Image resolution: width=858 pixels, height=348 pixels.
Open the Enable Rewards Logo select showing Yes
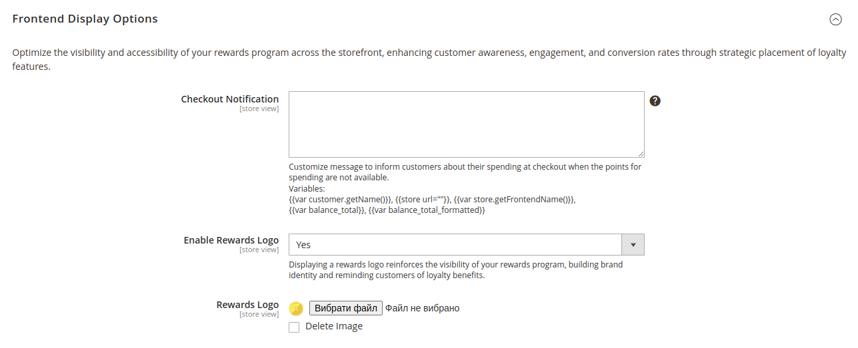[455, 245]
